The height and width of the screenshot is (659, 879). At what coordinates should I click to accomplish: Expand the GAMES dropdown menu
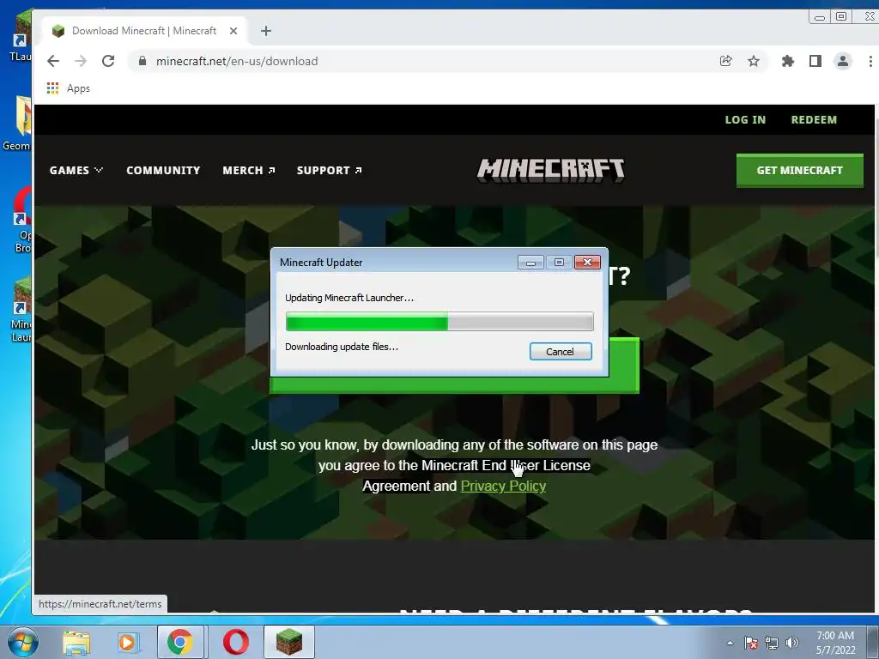click(x=76, y=171)
